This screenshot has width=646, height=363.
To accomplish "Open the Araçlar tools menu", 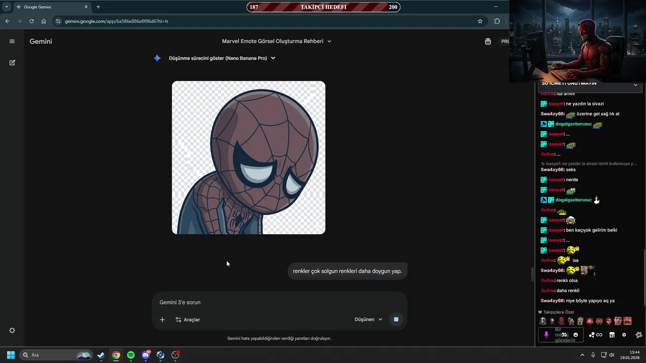I will pos(188,320).
